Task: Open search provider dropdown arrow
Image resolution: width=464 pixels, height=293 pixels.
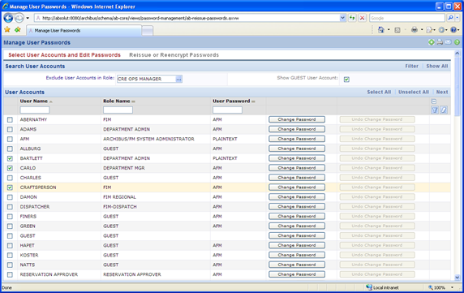Action: point(458,18)
